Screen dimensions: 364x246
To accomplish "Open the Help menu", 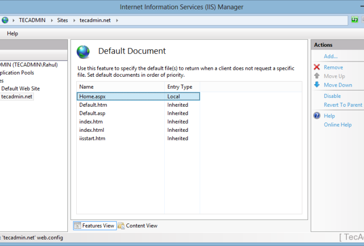I will [x=12, y=33].
